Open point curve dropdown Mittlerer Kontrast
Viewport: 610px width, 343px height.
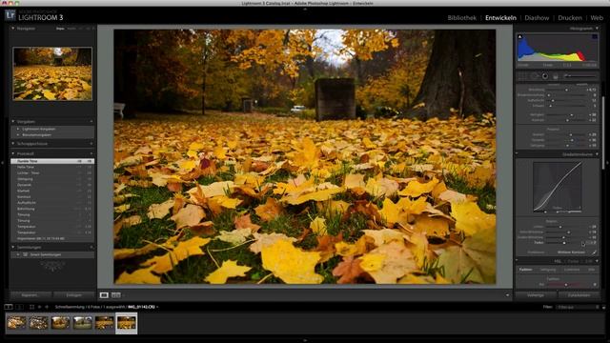click(571, 252)
